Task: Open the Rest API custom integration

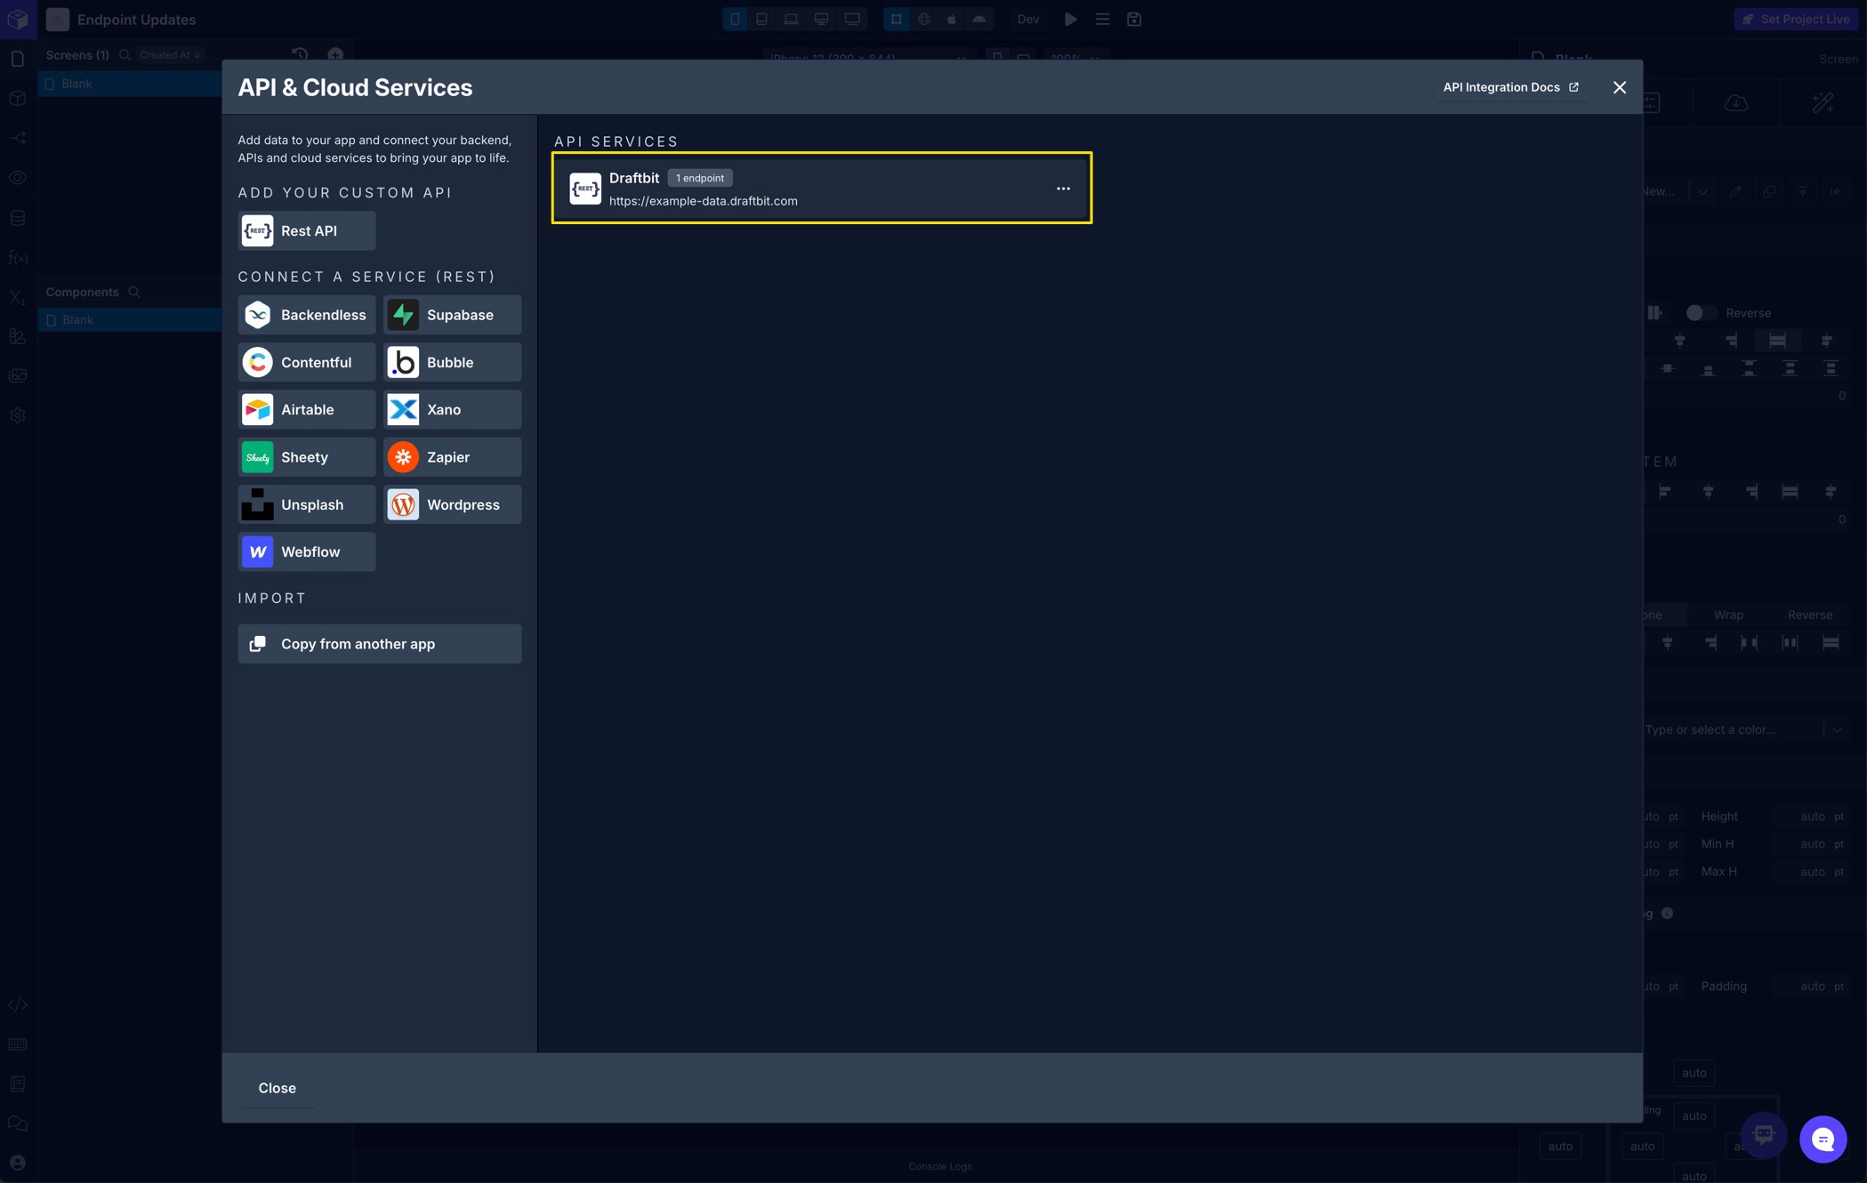Action: click(306, 231)
